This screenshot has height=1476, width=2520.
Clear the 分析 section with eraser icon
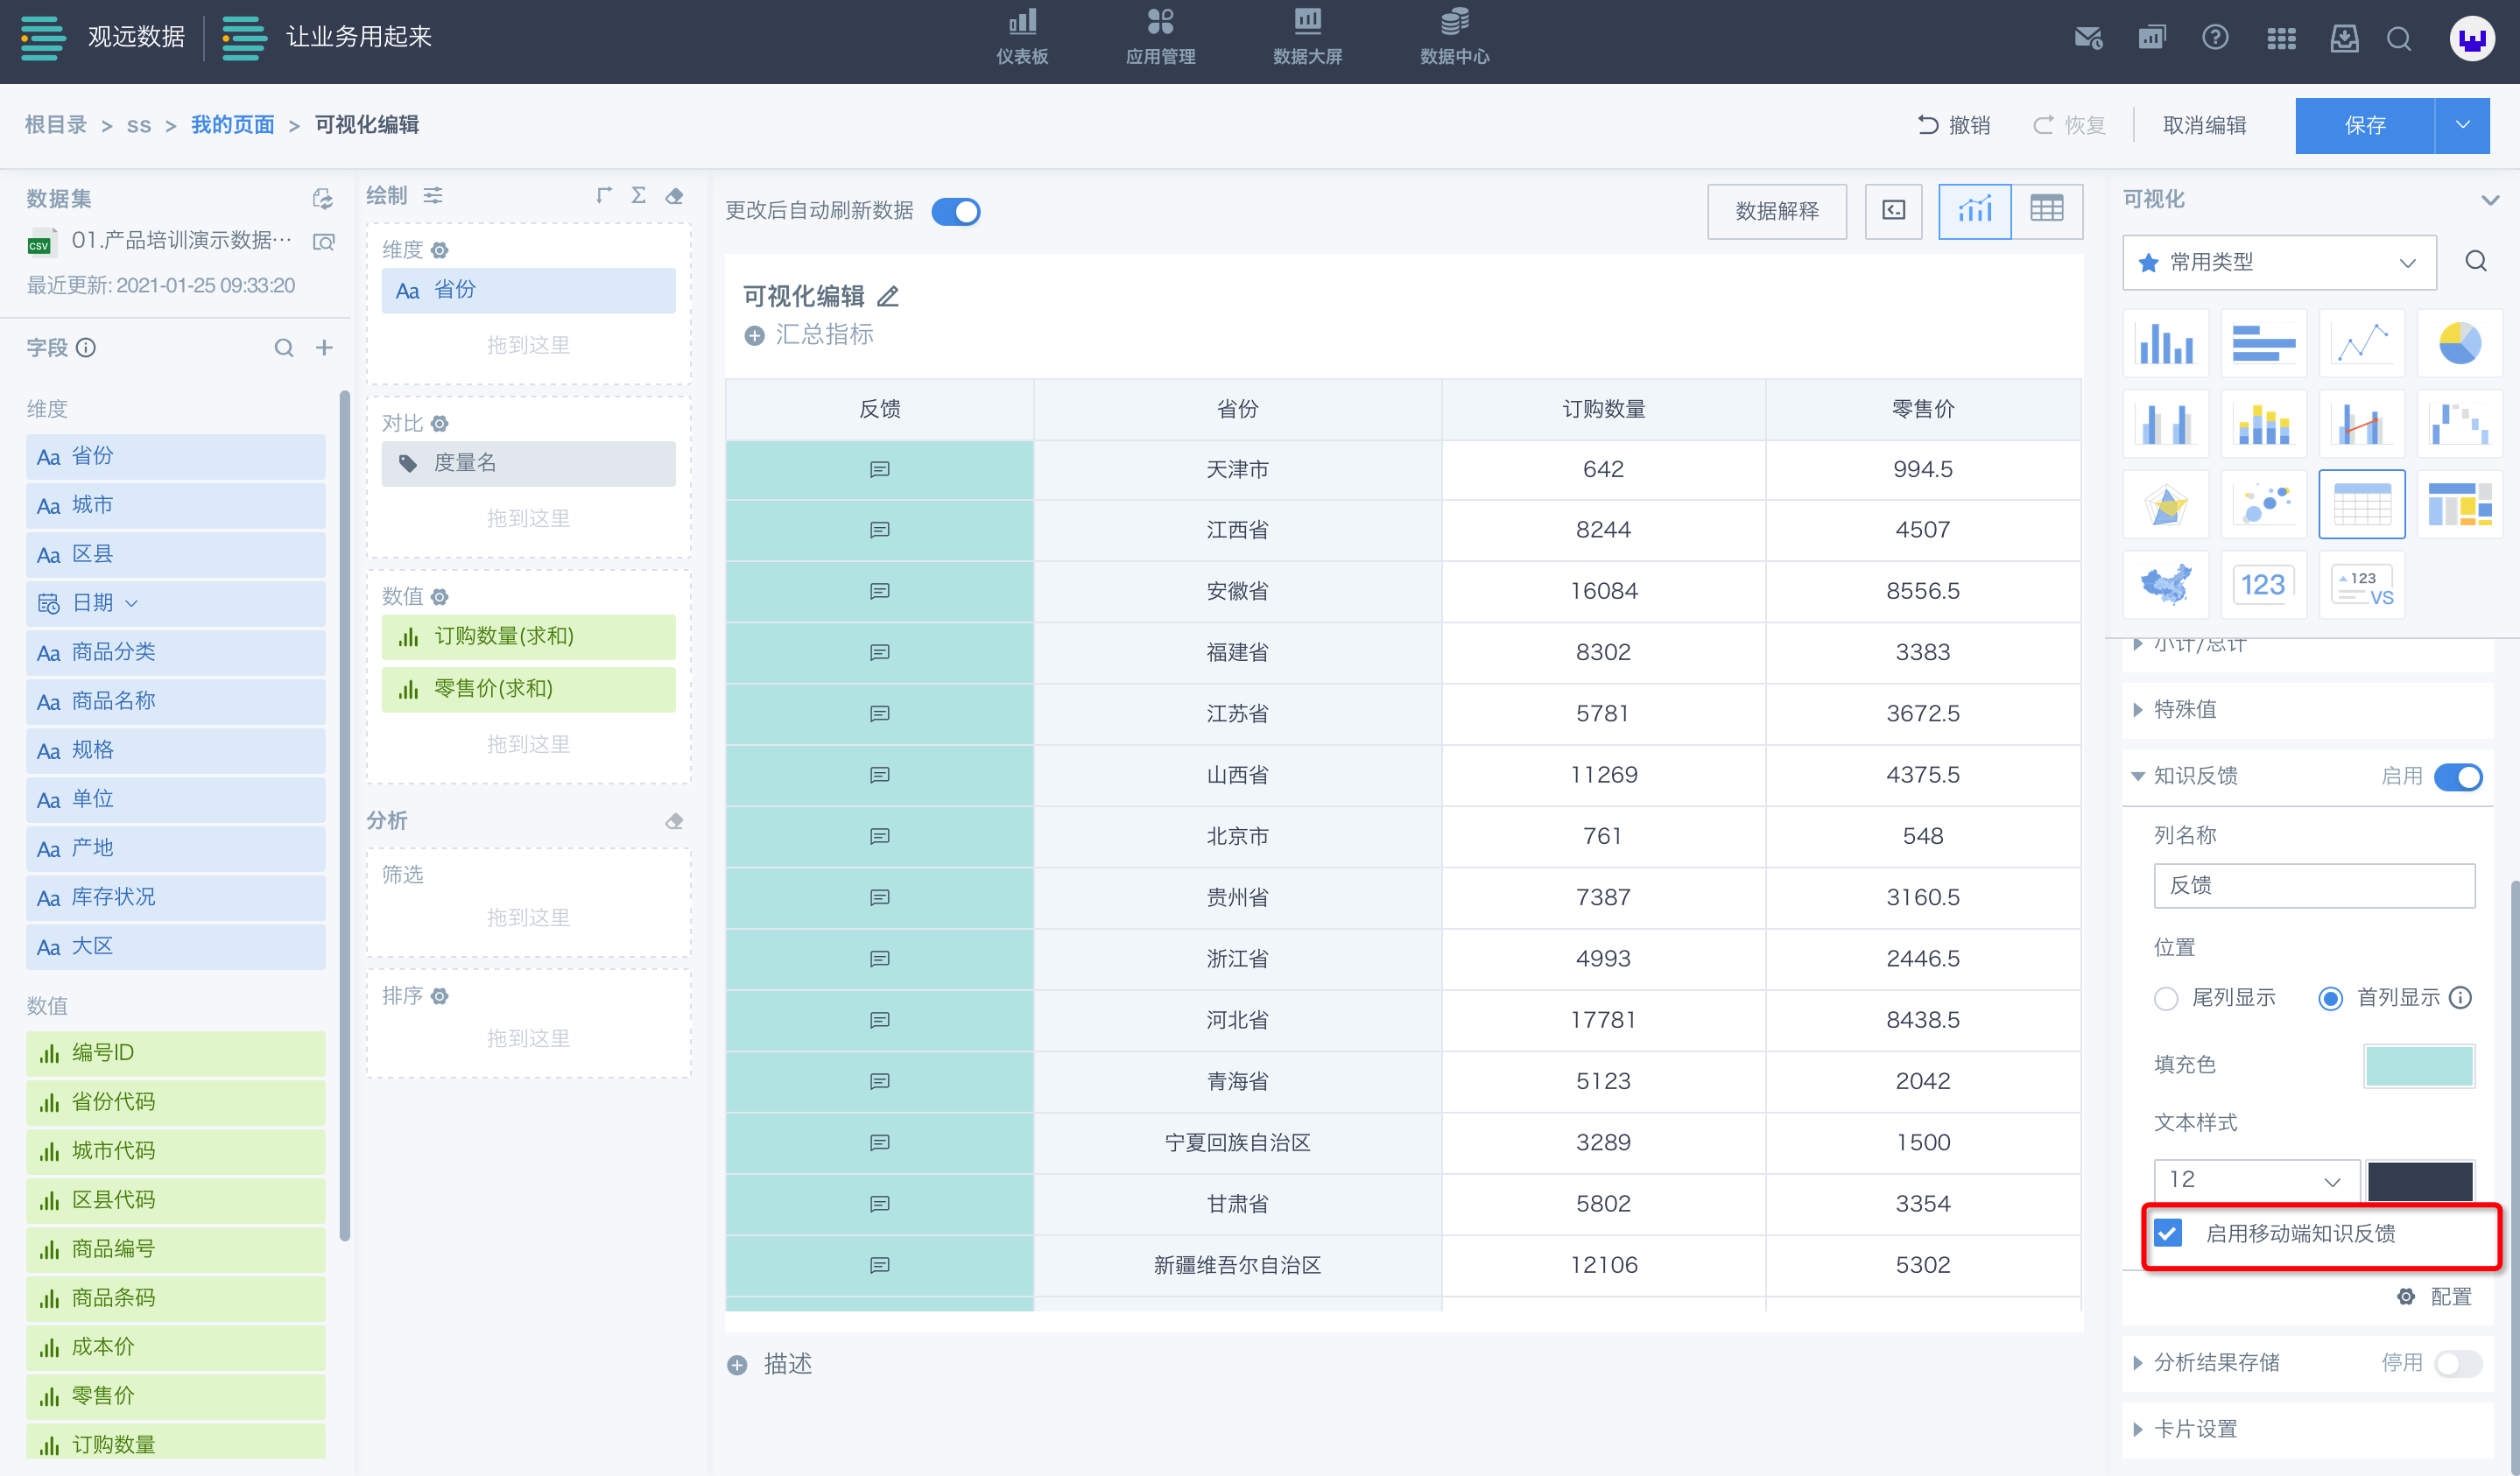click(674, 820)
